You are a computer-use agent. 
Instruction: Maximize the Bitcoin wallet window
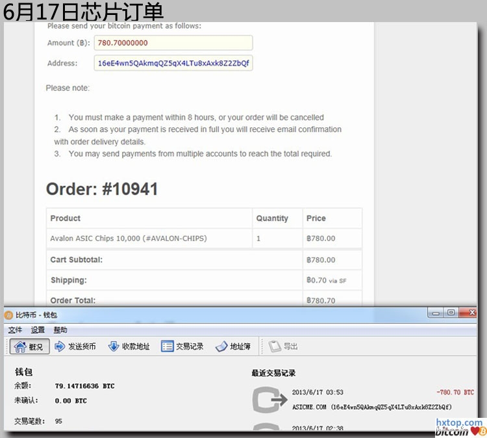pyautogui.click(x=450, y=313)
